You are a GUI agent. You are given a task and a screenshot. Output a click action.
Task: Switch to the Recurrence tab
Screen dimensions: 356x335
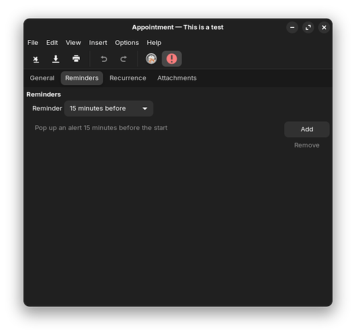pyautogui.click(x=127, y=78)
